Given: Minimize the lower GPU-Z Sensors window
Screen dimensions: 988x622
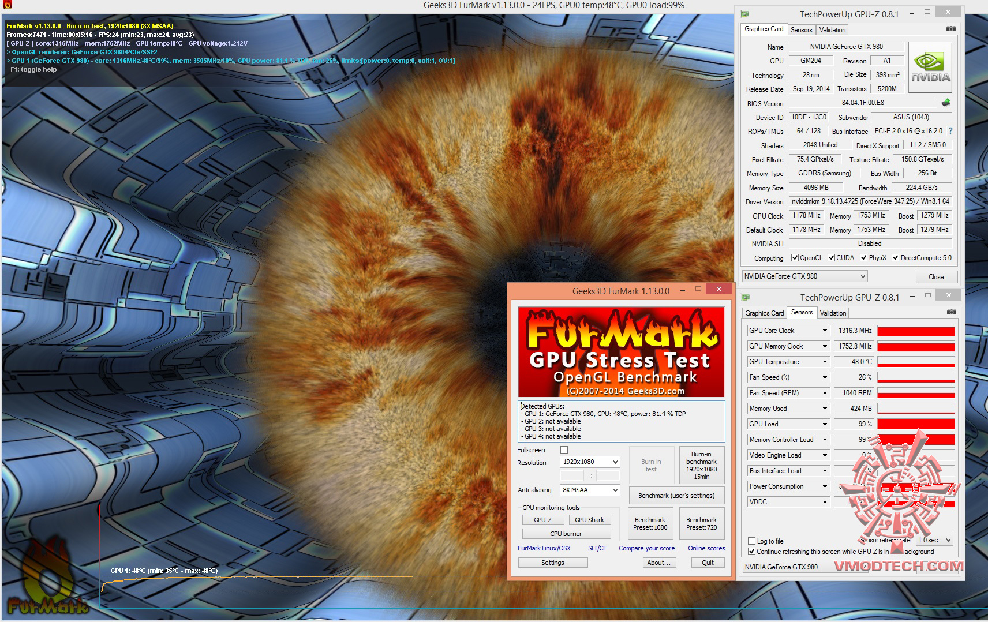Looking at the screenshot, I should pos(912,295).
